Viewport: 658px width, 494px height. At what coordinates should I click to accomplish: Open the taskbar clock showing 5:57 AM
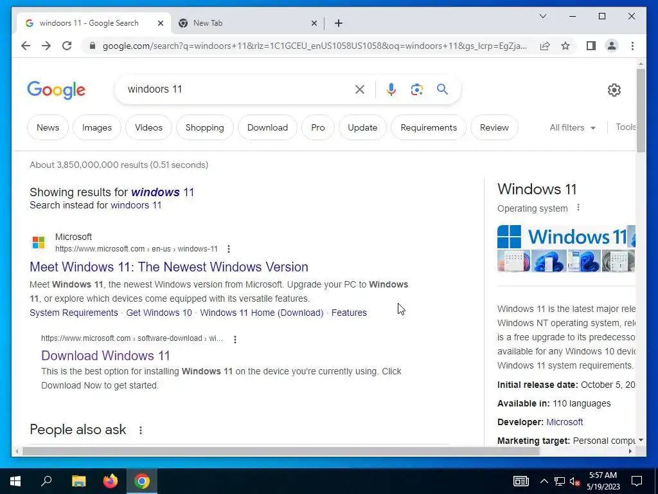[603, 481]
